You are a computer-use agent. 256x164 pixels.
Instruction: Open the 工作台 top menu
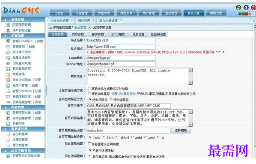(59, 13)
